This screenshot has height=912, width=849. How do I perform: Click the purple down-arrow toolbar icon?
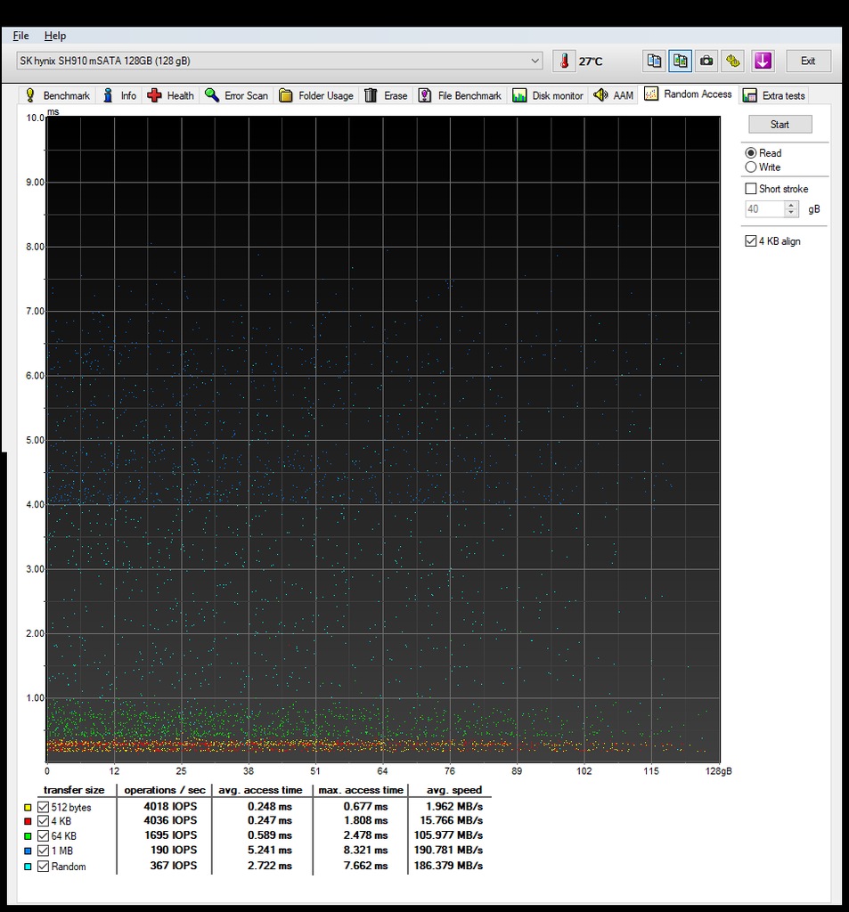click(x=763, y=61)
